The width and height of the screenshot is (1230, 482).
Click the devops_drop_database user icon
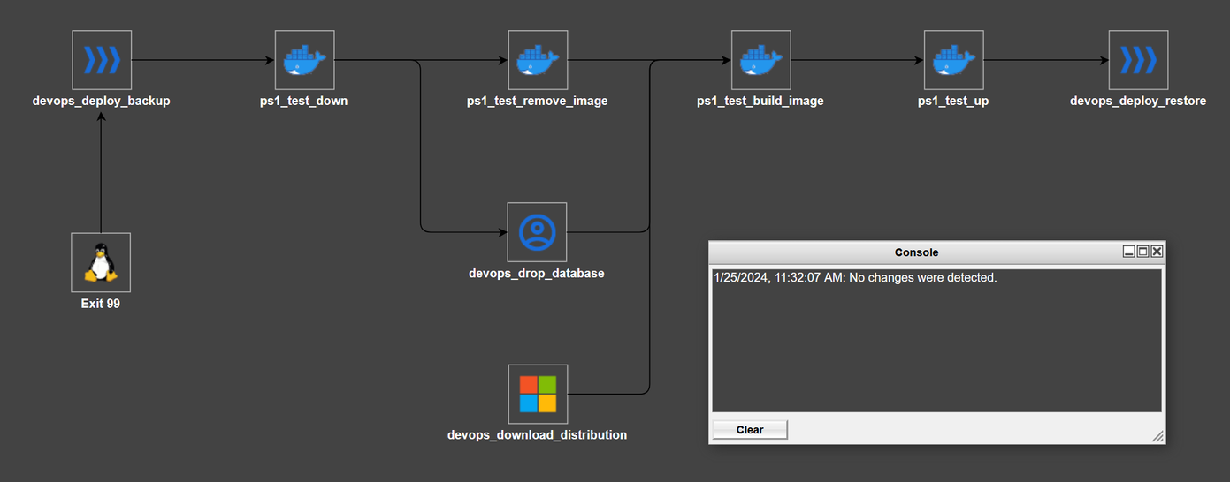(x=537, y=232)
